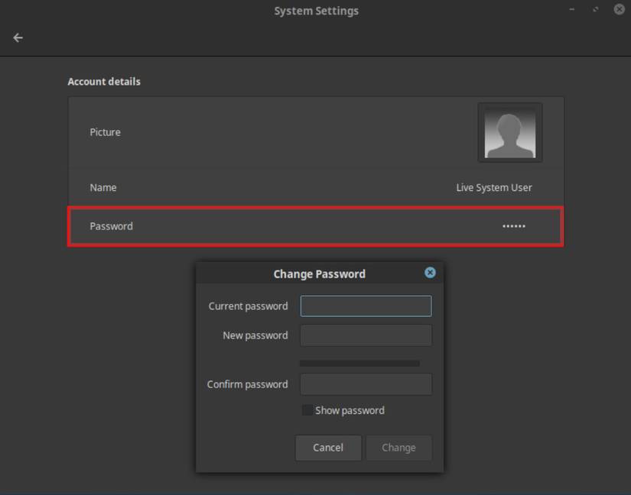This screenshot has width=631, height=495.
Task: Enable the Show password checkbox
Action: (x=307, y=410)
